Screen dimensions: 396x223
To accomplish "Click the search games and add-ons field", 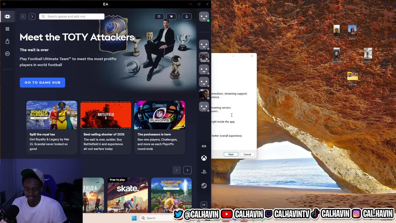I will (72, 16).
